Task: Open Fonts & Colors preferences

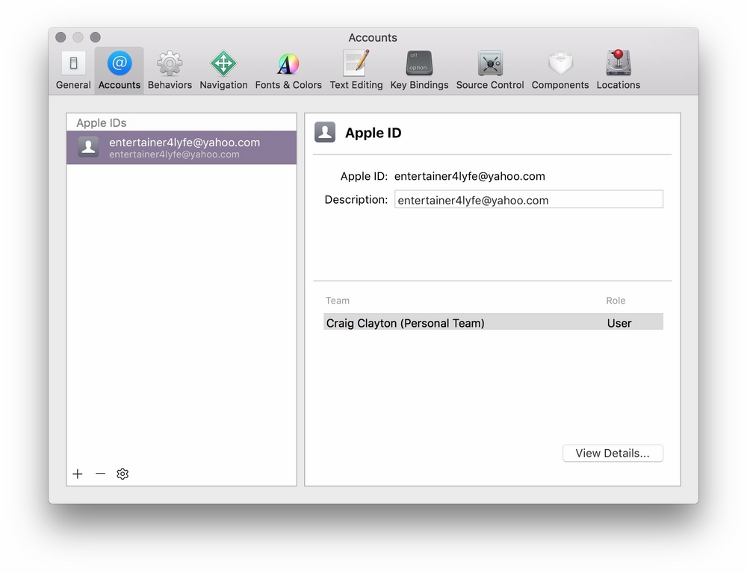Action: pyautogui.click(x=288, y=70)
